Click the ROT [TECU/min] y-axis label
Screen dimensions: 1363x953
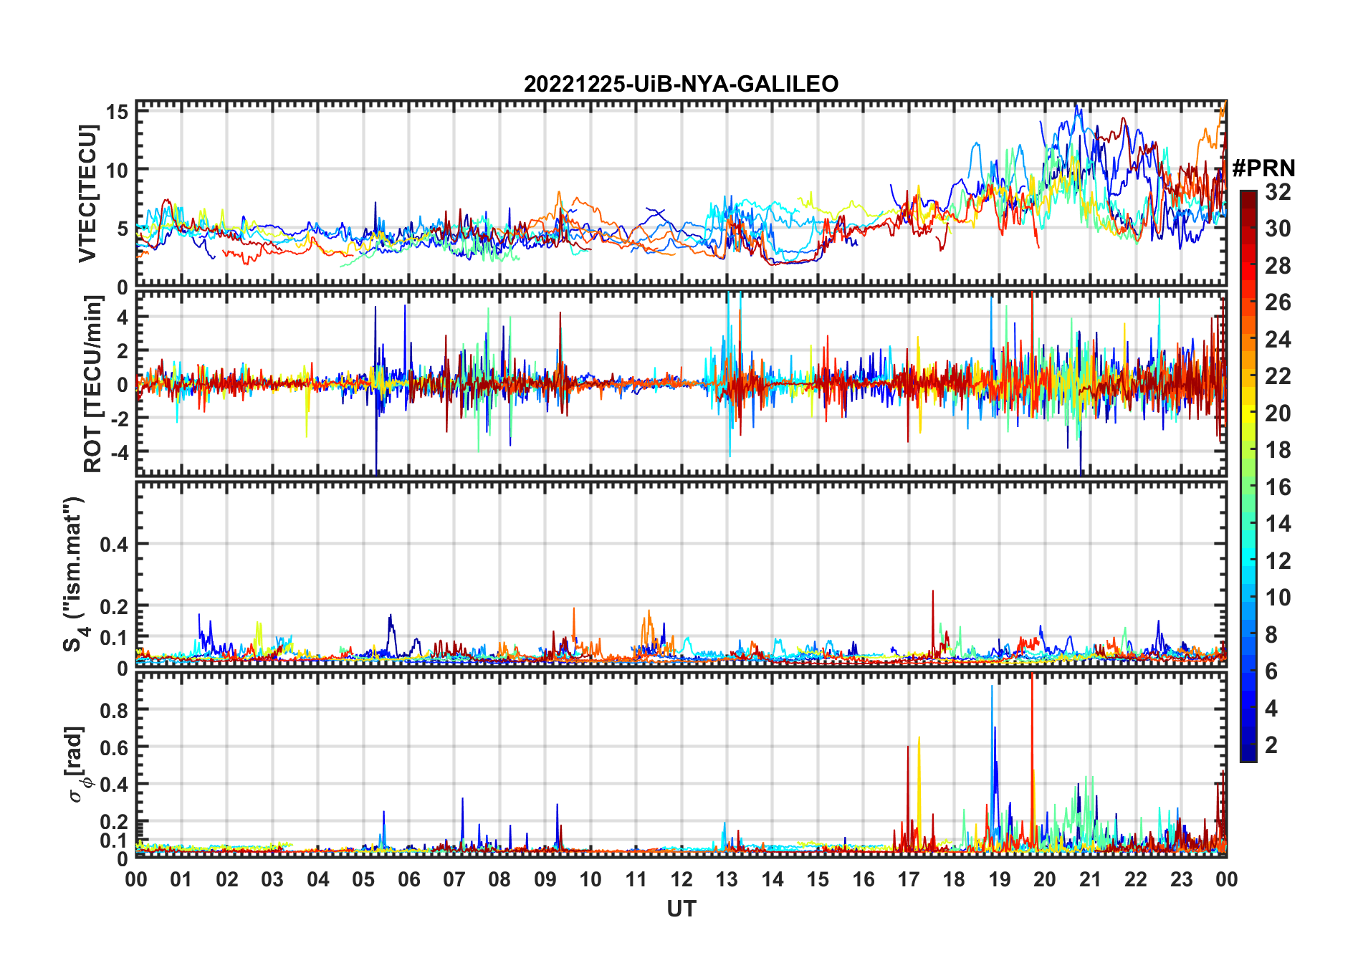92,383
